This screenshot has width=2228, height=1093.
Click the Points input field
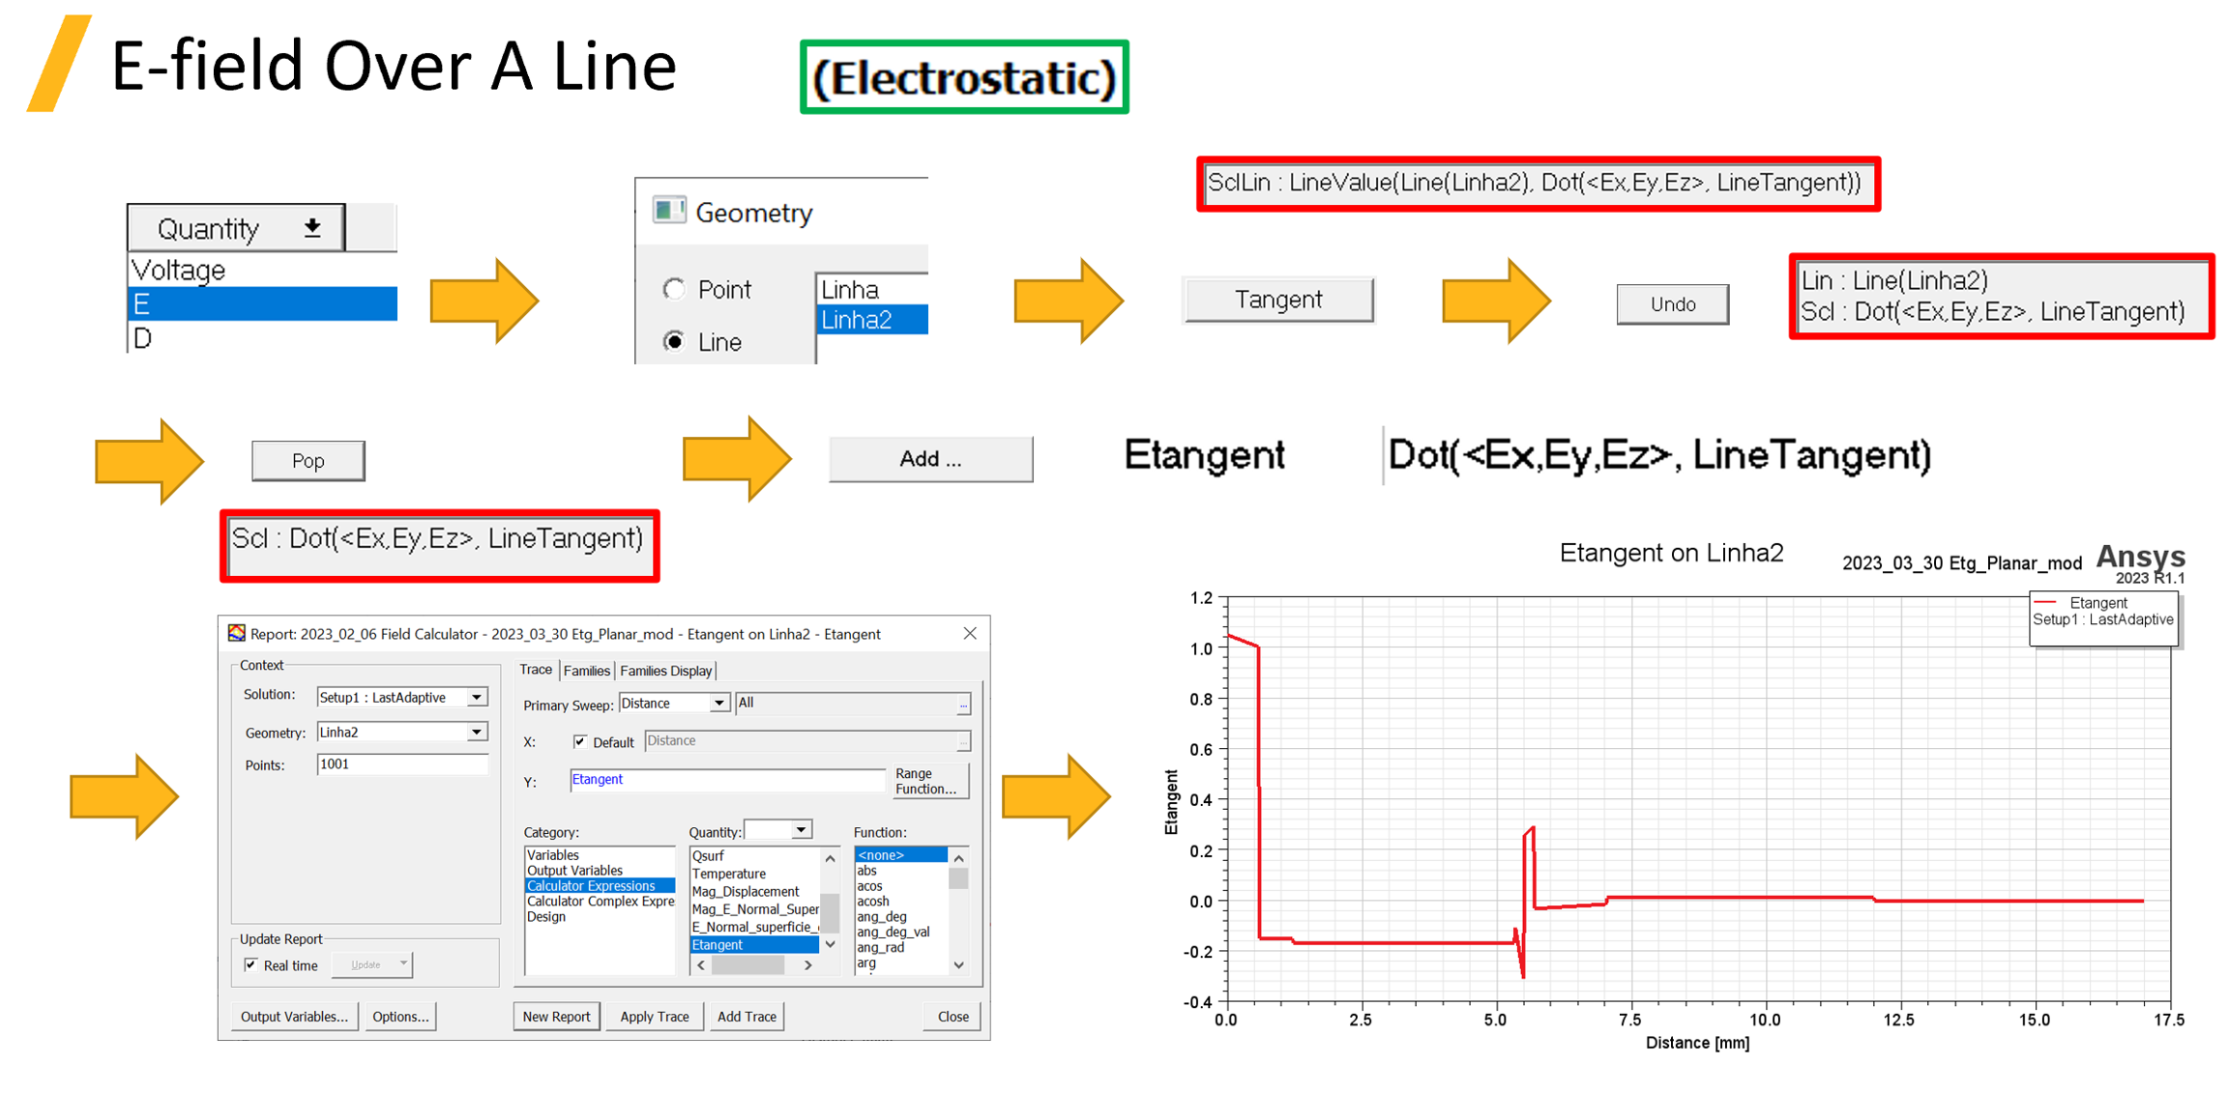point(401,764)
